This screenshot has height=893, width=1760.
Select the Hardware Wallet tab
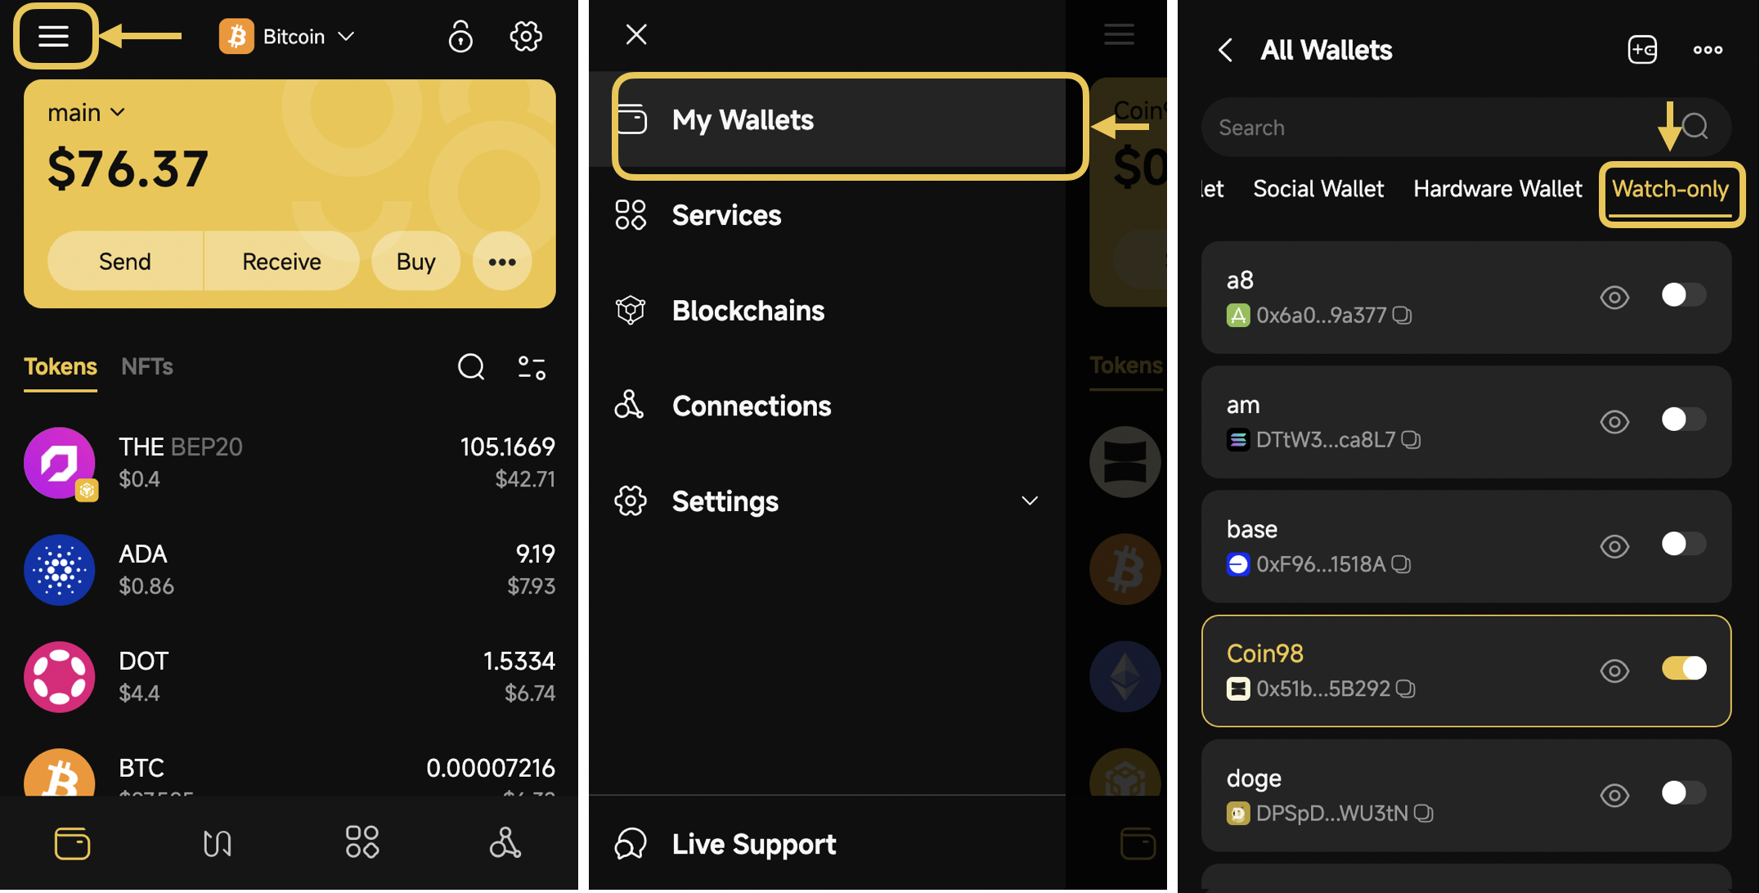(x=1497, y=189)
